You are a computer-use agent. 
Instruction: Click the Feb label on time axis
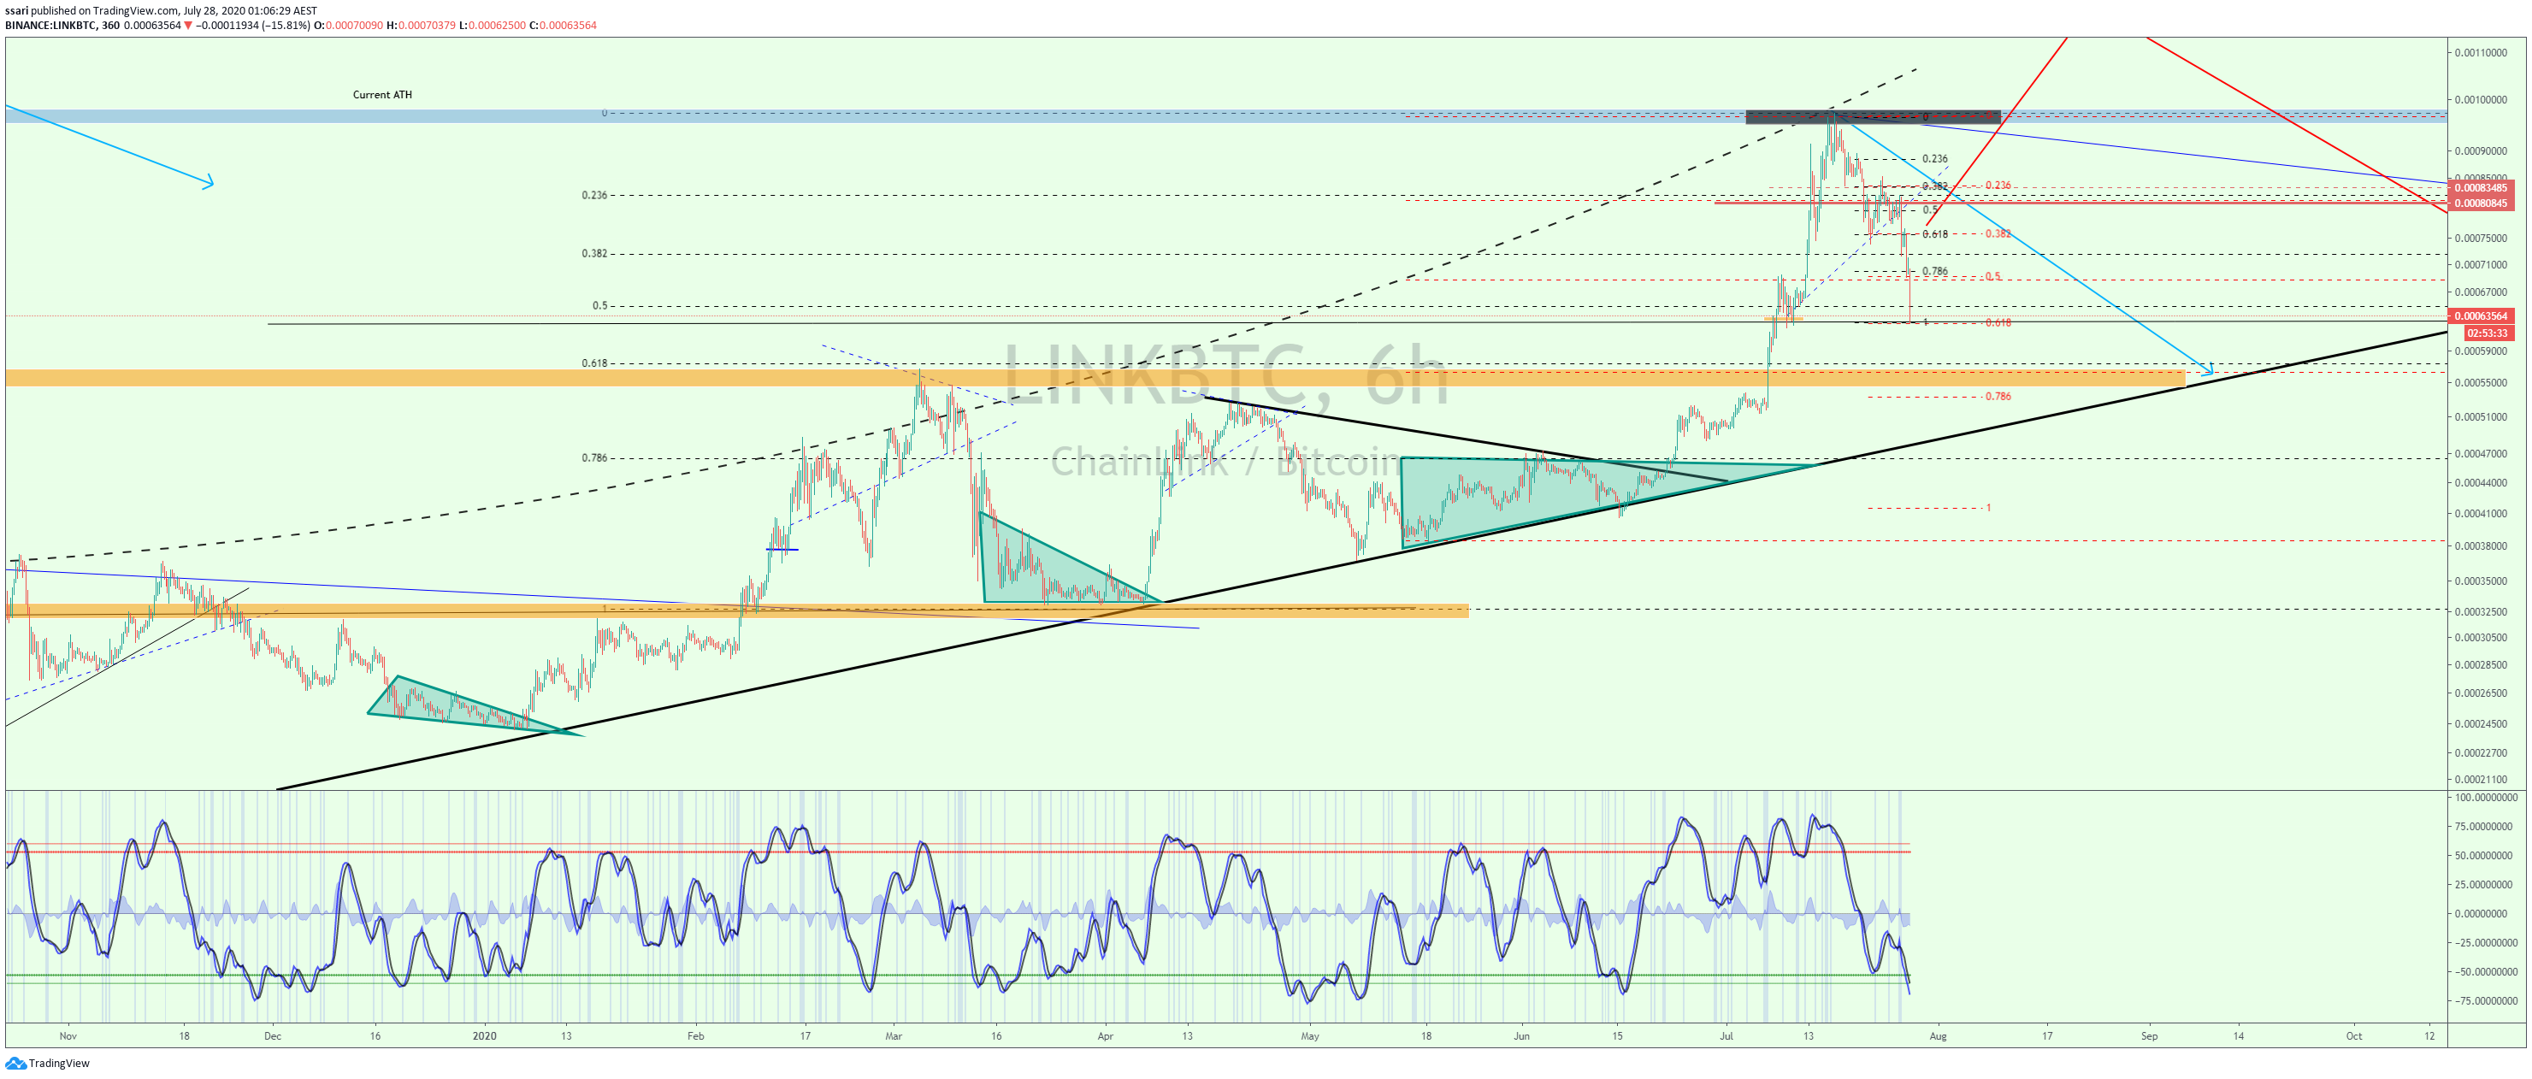pyautogui.click(x=696, y=1035)
